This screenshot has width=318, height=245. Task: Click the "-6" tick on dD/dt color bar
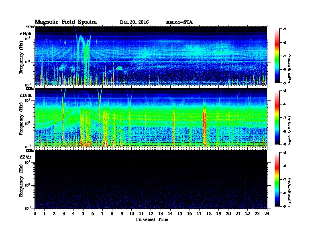(284, 104)
